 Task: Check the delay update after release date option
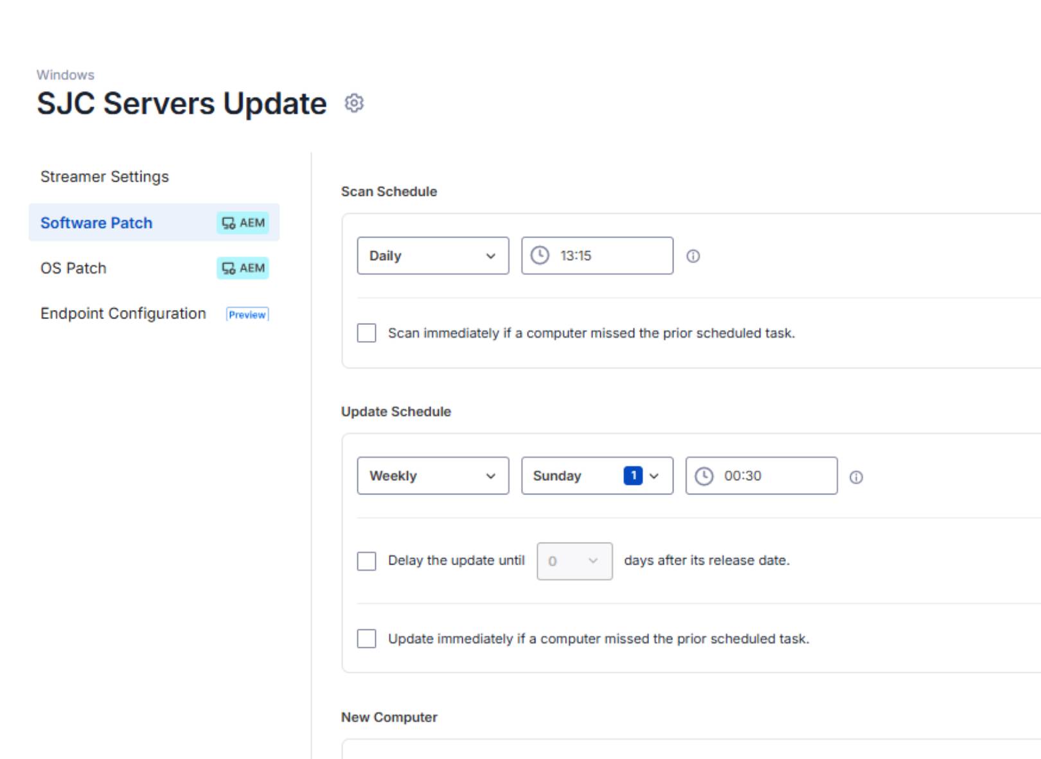point(366,561)
